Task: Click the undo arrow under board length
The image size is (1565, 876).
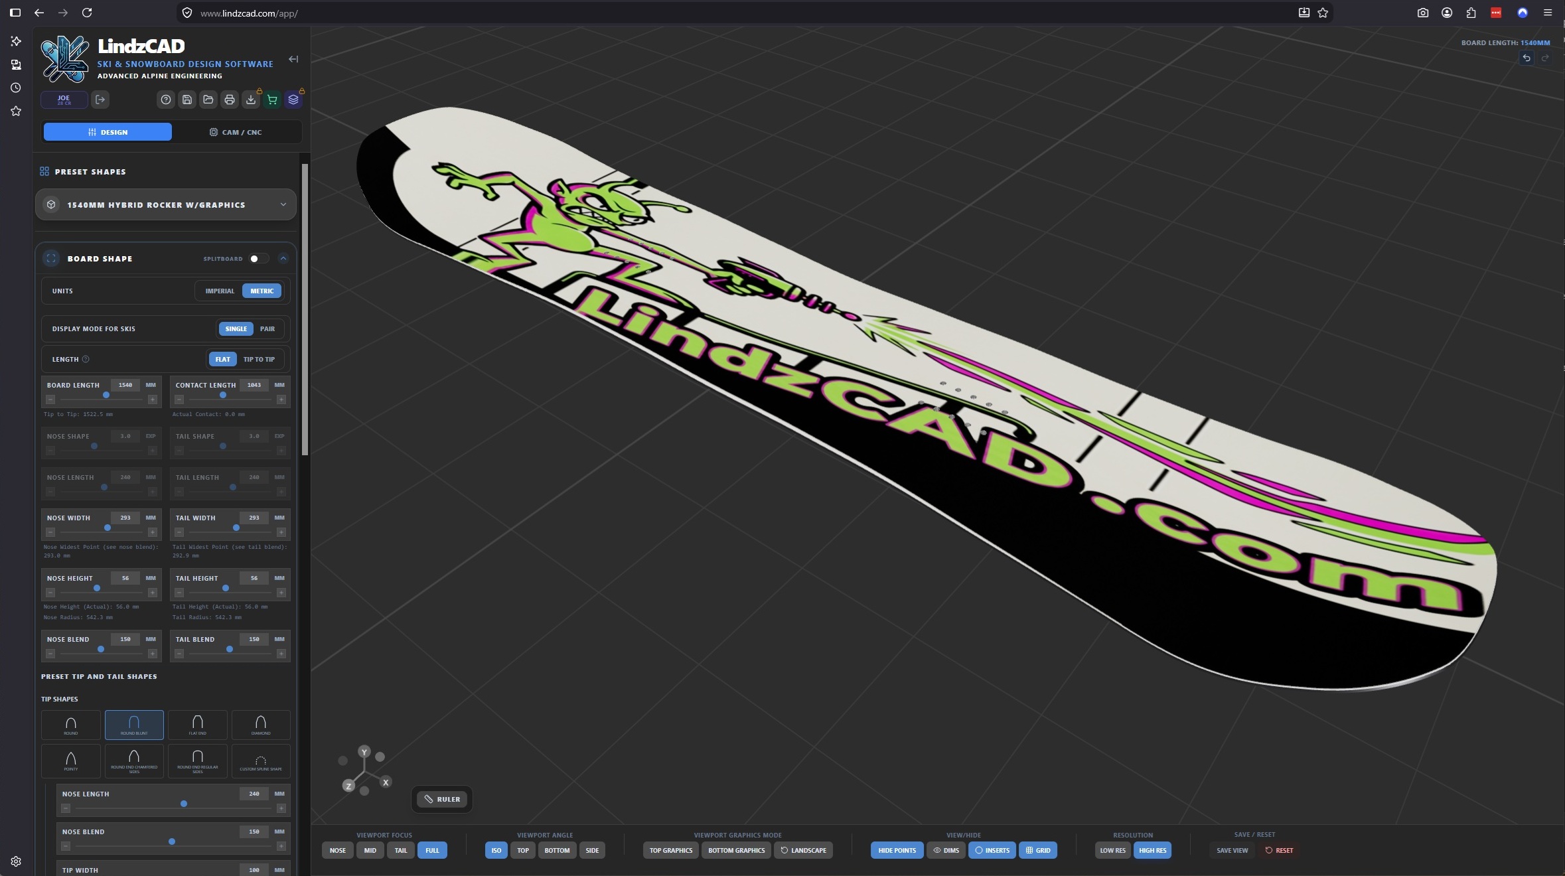Action: (1527, 58)
